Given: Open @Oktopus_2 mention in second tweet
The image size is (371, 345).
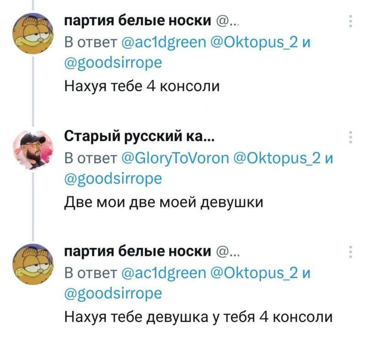Looking at the screenshot, I should click(x=275, y=159).
